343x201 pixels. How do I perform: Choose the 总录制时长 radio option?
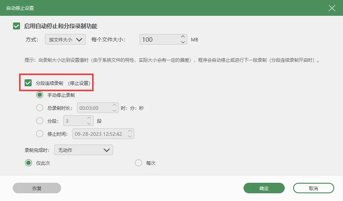point(40,108)
